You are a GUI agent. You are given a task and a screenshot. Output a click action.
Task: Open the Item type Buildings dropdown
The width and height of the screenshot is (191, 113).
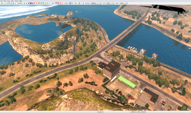96,3
